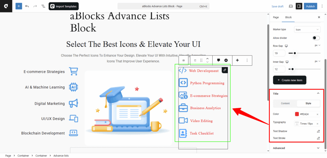
Task: Select the Style tab under Title
Action: coord(308,103)
